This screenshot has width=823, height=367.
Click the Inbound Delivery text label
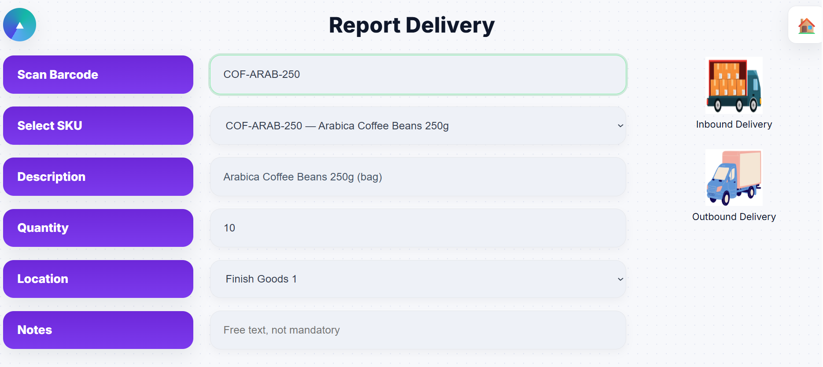tap(734, 125)
